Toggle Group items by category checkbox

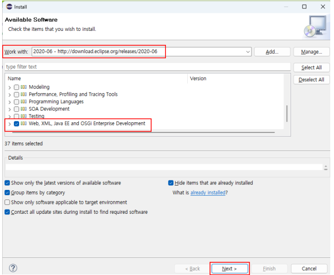coord(7,193)
